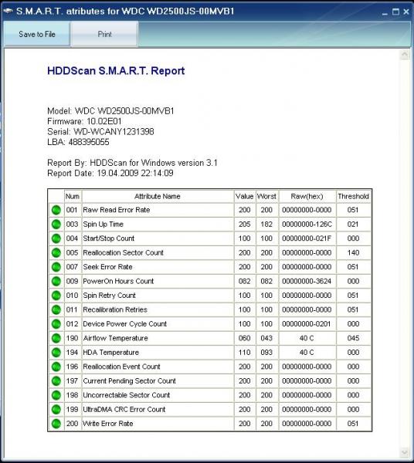
Task: Maximize the S.M.A.R.T. attributes window
Action: pos(395,12)
